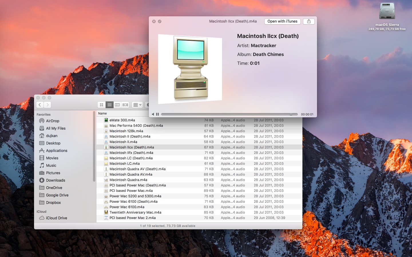This screenshot has width=412, height=257.
Task: Click the 89 KB size value
Action: pos(209,191)
